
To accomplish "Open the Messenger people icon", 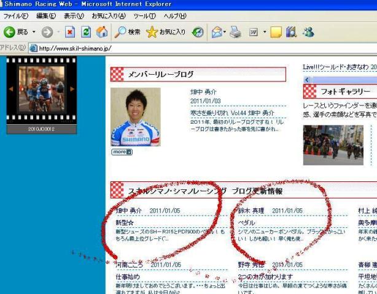I will (x=308, y=32).
